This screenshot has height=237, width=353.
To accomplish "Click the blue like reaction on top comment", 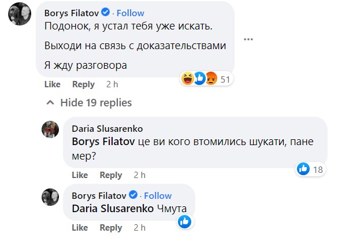I will [x=199, y=79].
